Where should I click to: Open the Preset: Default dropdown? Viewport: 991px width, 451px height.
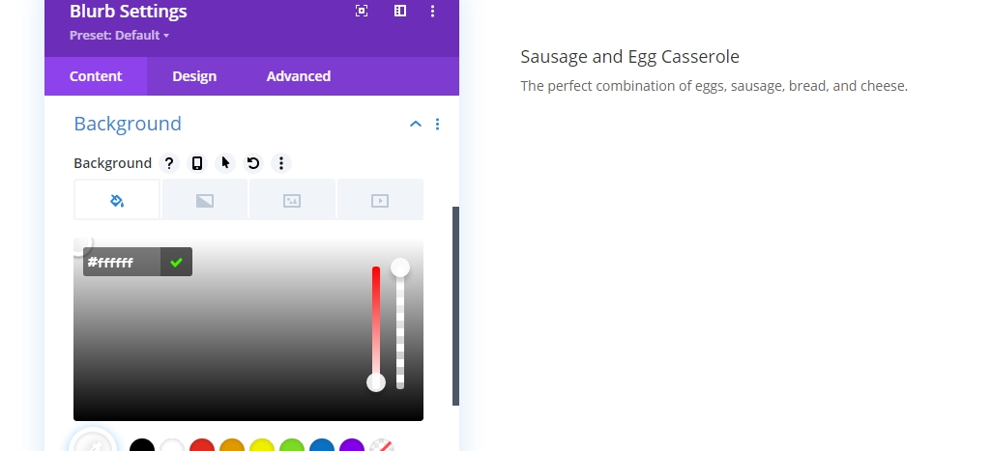tap(120, 36)
